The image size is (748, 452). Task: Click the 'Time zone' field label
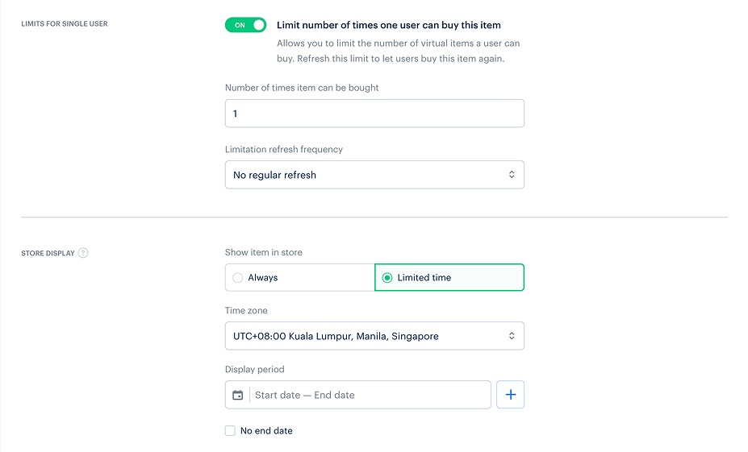tap(246, 310)
